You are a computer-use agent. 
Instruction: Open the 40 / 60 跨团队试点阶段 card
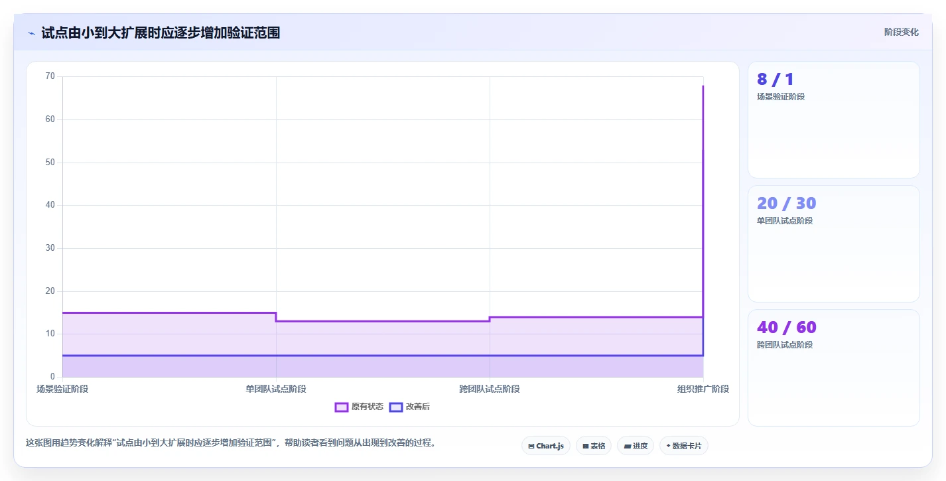click(834, 368)
